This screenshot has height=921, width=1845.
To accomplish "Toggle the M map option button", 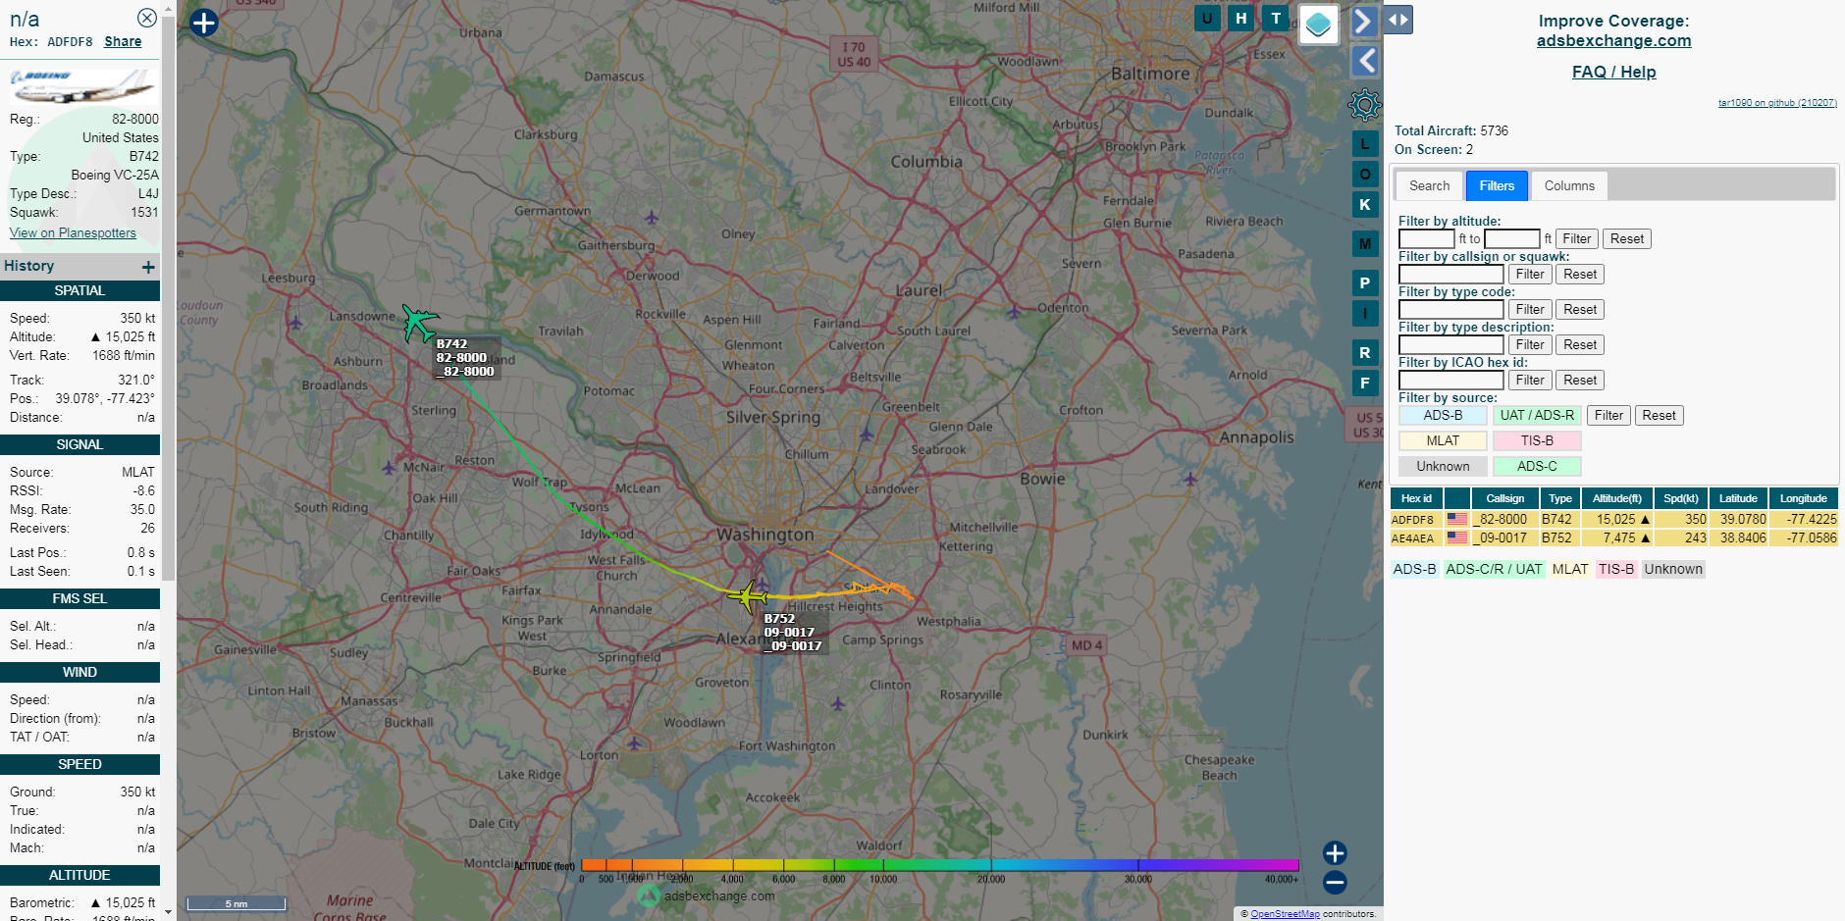I will coord(1365,244).
